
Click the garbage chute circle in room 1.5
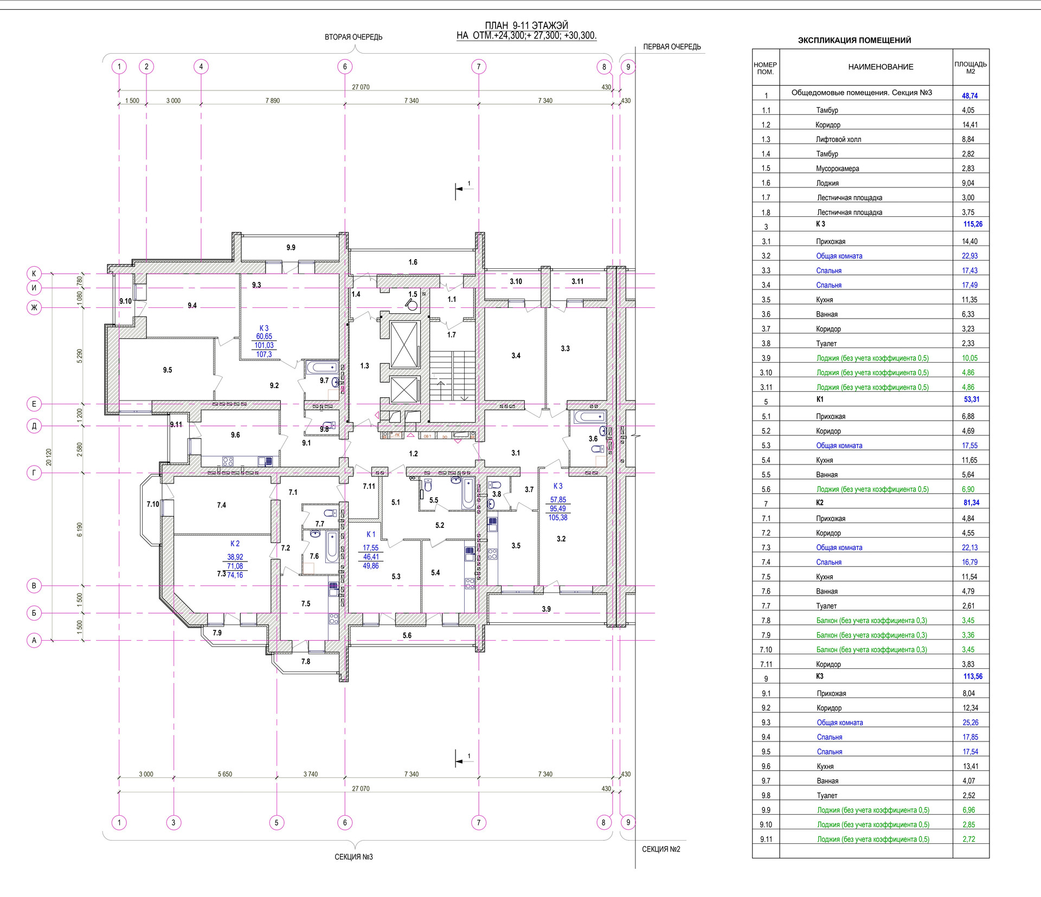pyautogui.click(x=412, y=305)
